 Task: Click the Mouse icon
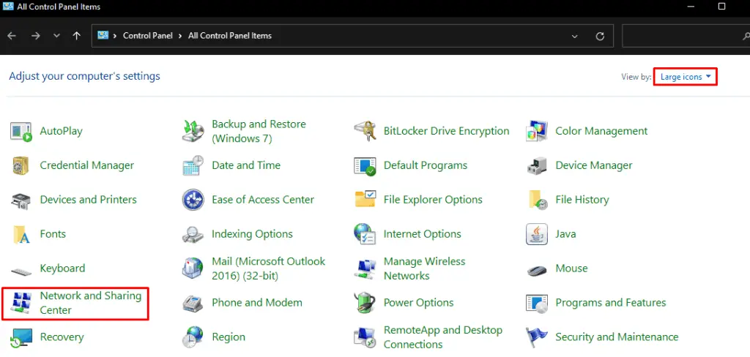point(537,269)
